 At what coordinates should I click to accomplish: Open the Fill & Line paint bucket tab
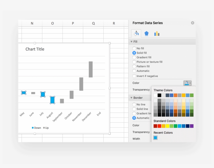pos(136,33)
